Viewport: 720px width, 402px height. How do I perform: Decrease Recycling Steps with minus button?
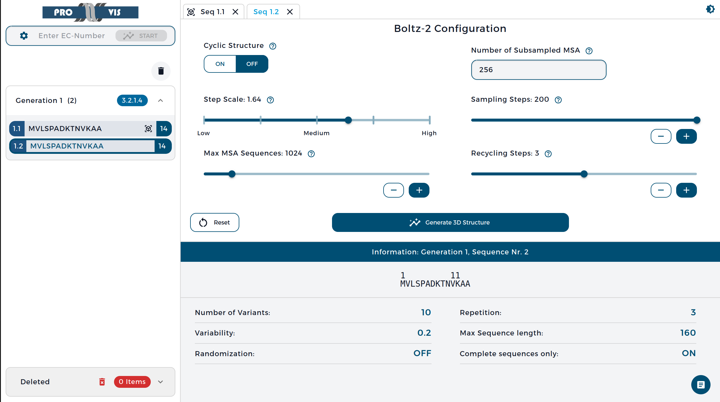[x=661, y=190]
